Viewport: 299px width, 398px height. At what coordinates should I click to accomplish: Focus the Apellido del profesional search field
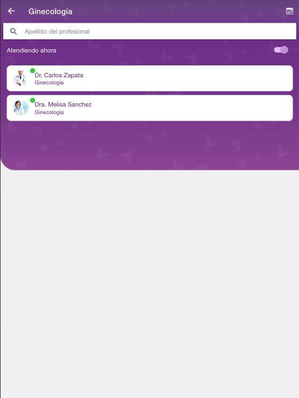pos(149,31)
